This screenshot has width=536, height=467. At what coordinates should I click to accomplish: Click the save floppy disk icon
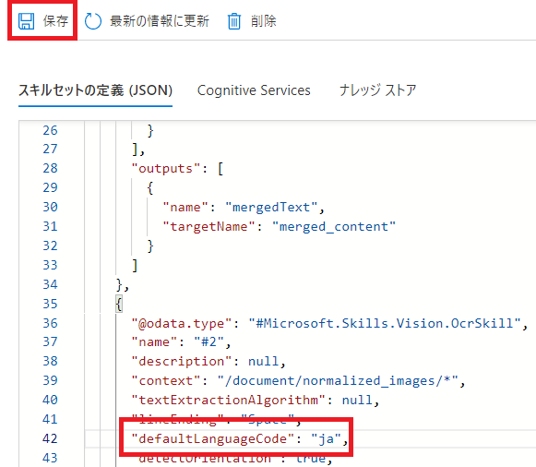pyautogui.click(x=27, y=21)
